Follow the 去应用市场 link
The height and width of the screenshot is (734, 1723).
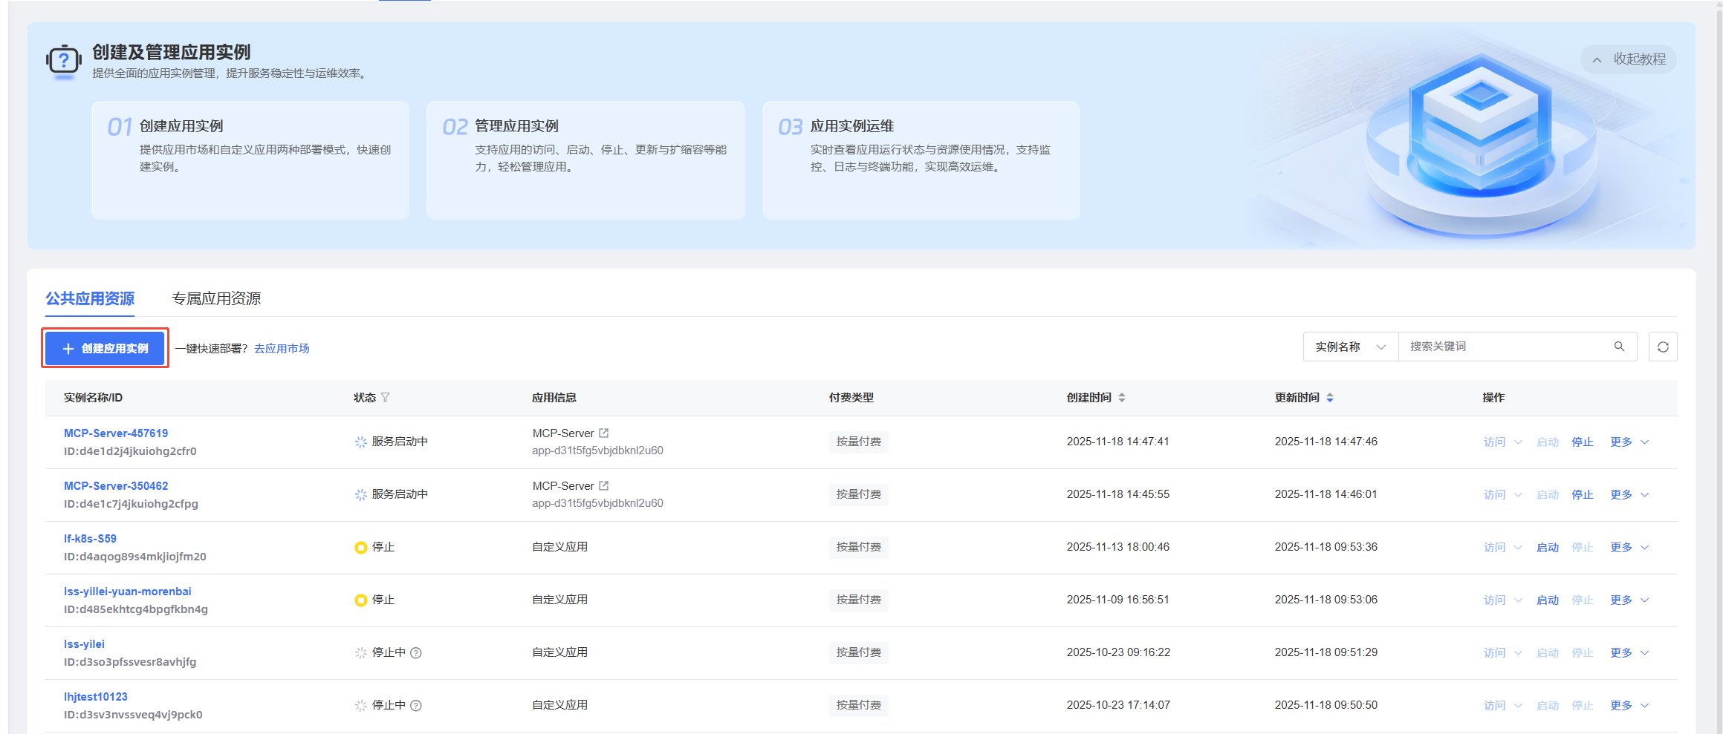[x=282, y=348]
